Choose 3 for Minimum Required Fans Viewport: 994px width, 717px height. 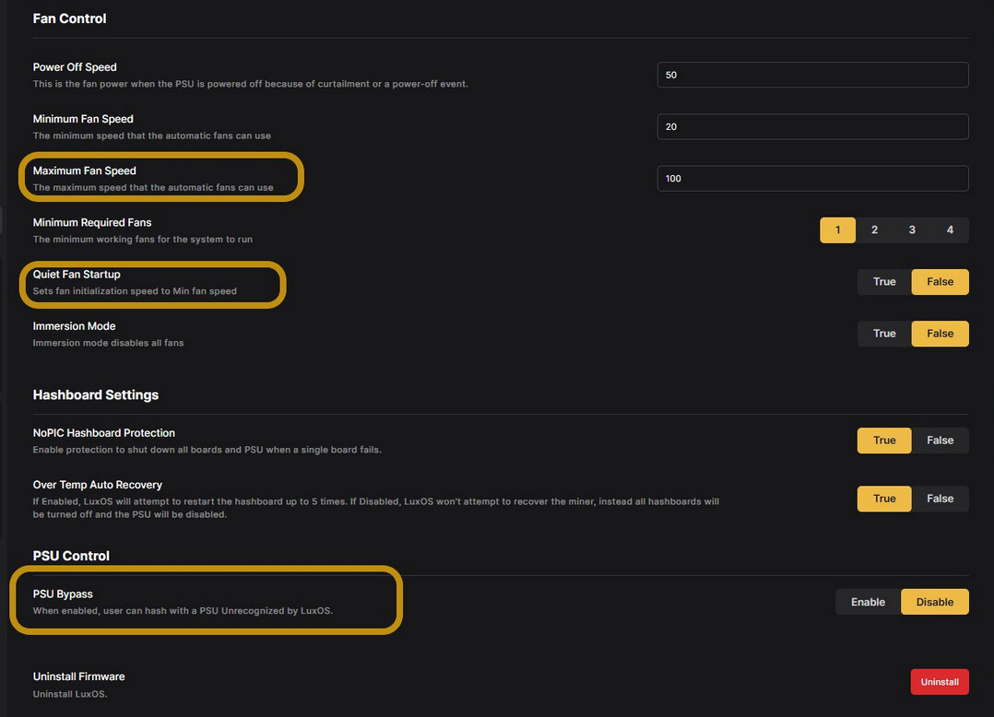point(912,229)
